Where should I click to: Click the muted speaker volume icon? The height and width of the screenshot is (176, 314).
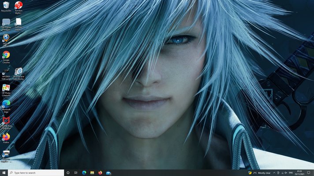coord(286,173)
